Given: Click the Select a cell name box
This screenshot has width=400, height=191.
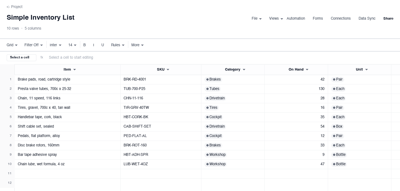Looking at the screenshot, I should (x=21, y=58).
